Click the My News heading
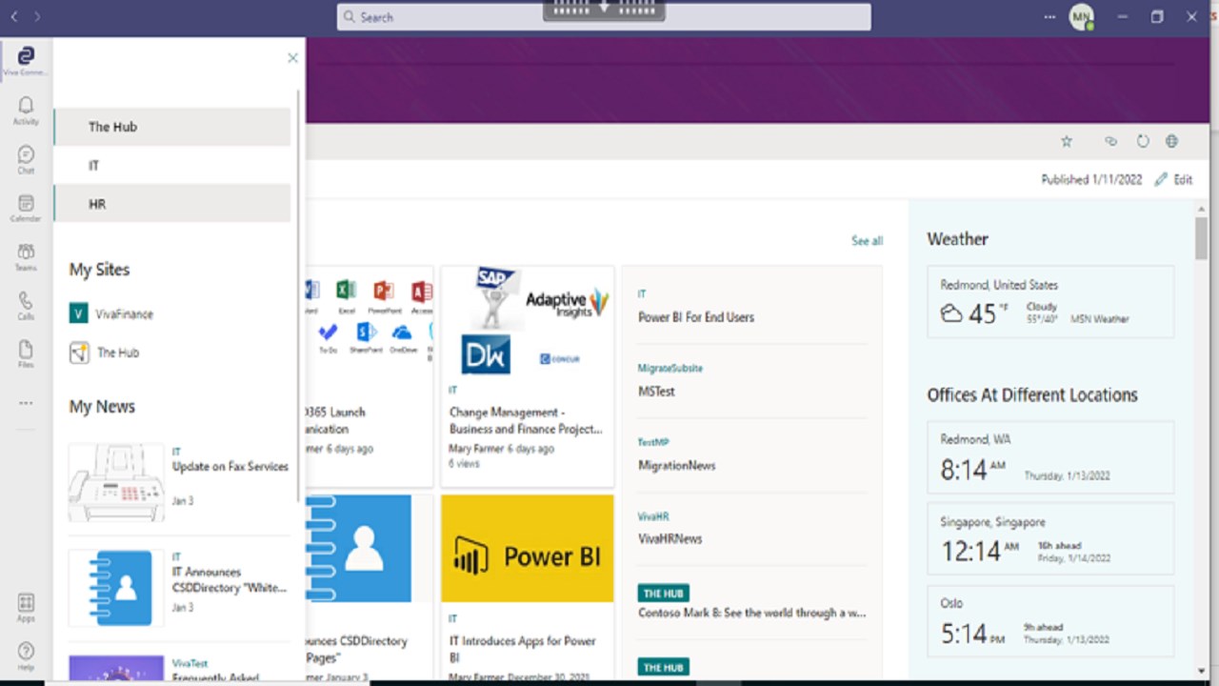This screenshot has height=686, width=1219. (x=102, y=407)
